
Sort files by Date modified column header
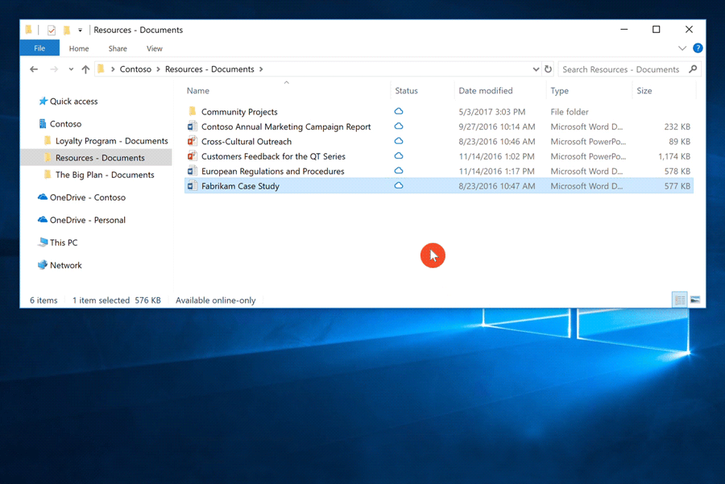click(x=487, y=90)
